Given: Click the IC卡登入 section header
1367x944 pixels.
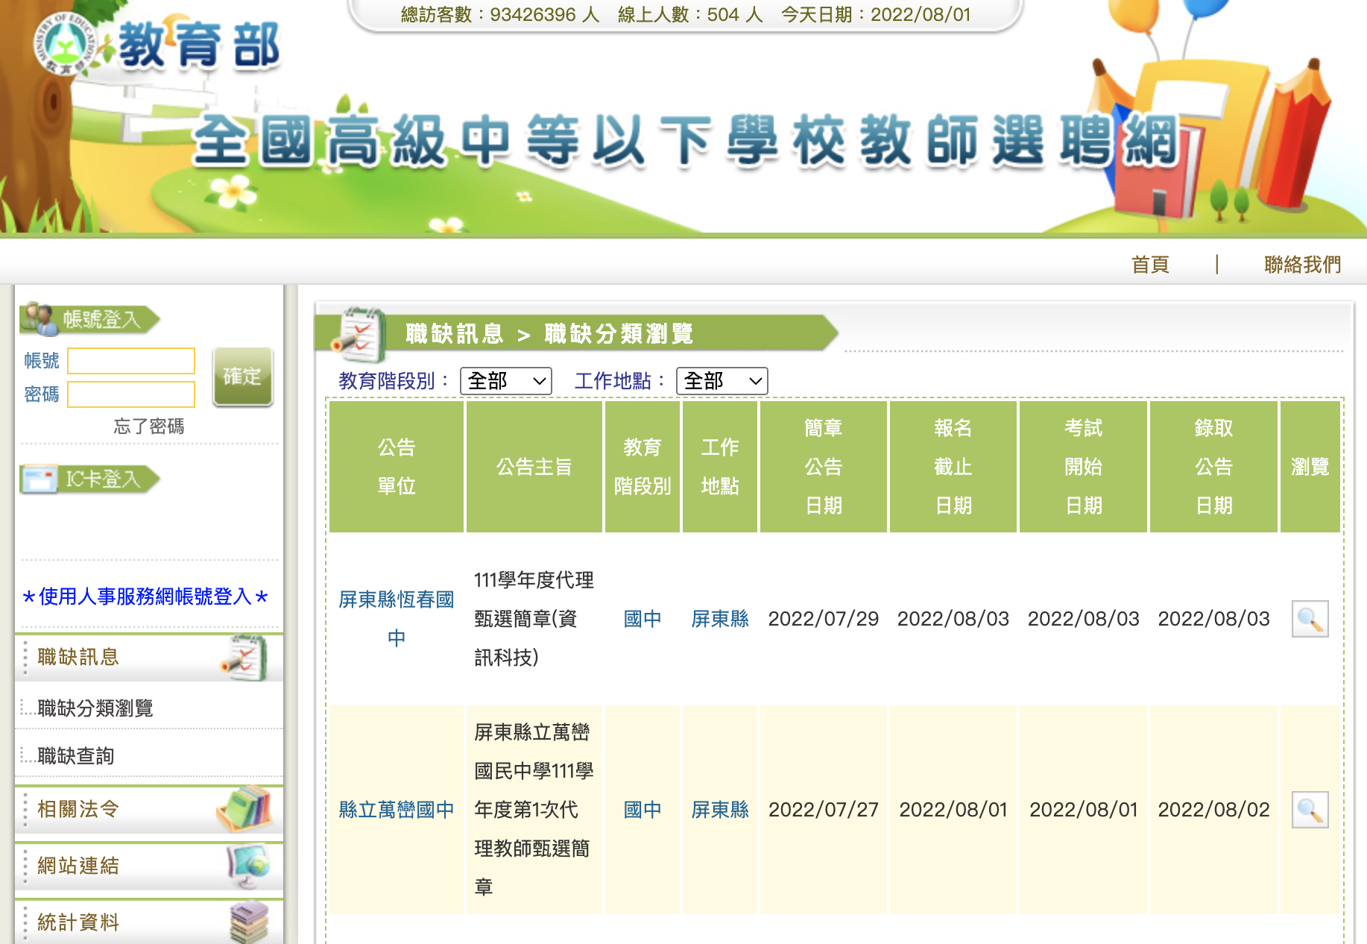Looking at the screenshot, I should coord(89,479).
